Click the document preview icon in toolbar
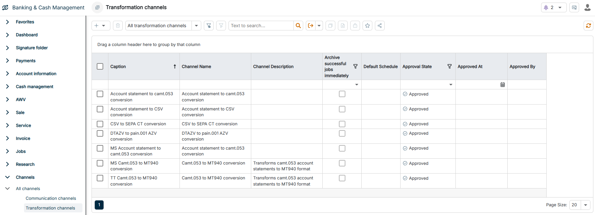Screen dimensions: 595x215 (x=343, y=26)
